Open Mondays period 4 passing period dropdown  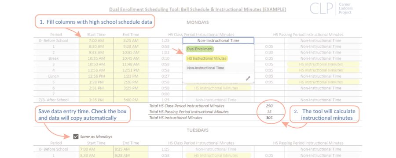[323, 70]
